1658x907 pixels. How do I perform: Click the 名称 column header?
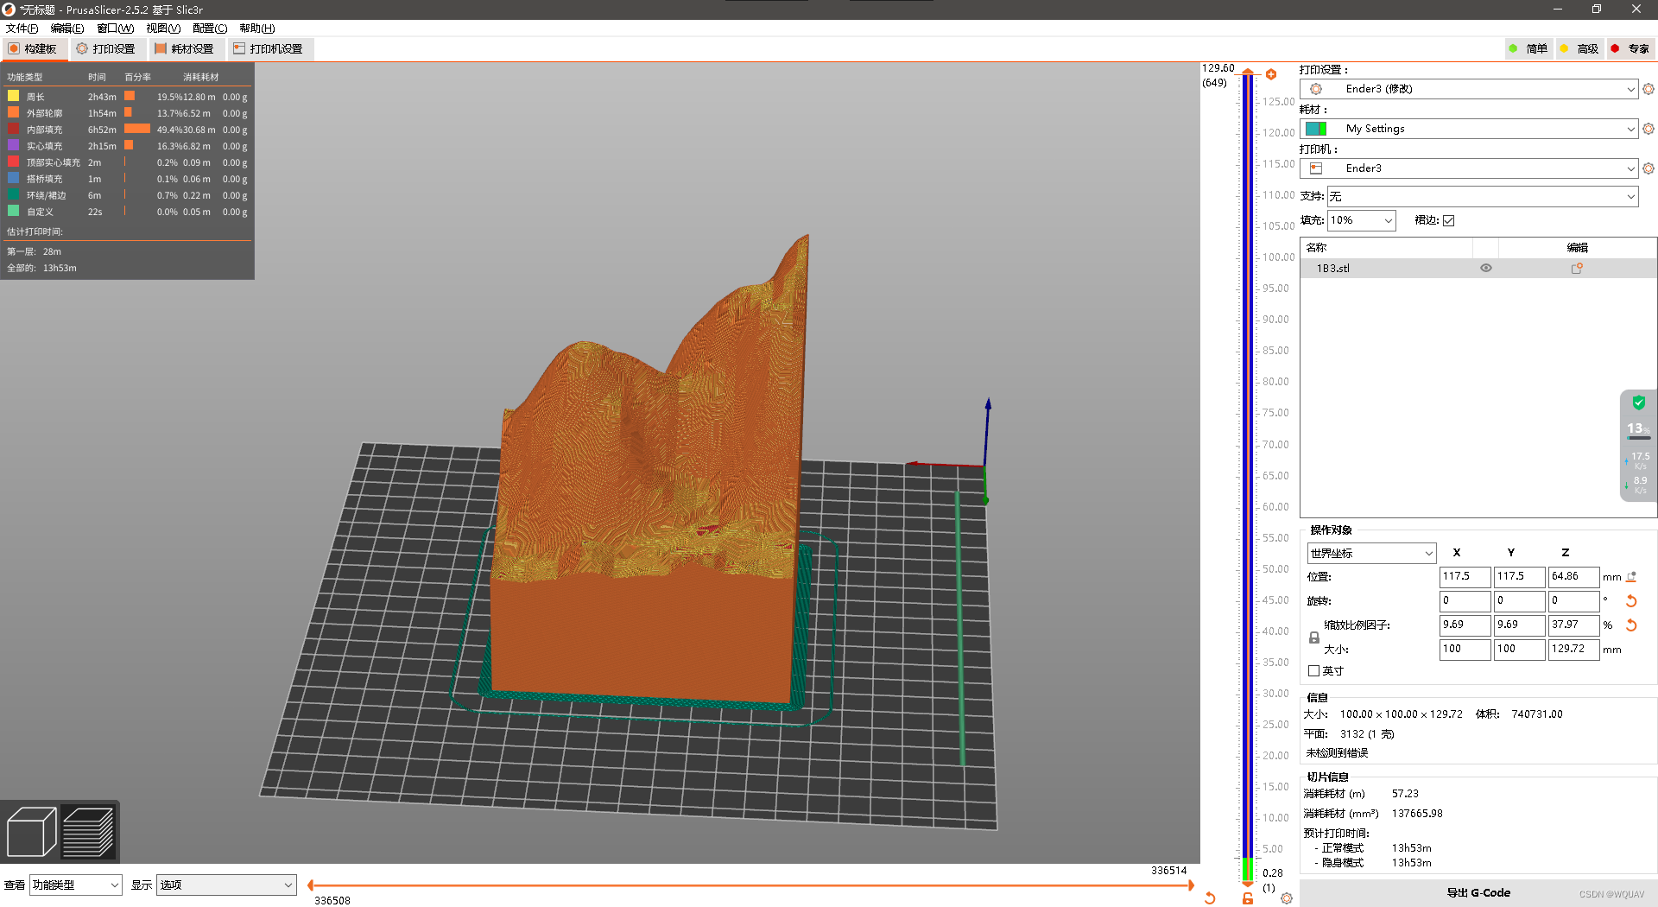coord(1386,248)
